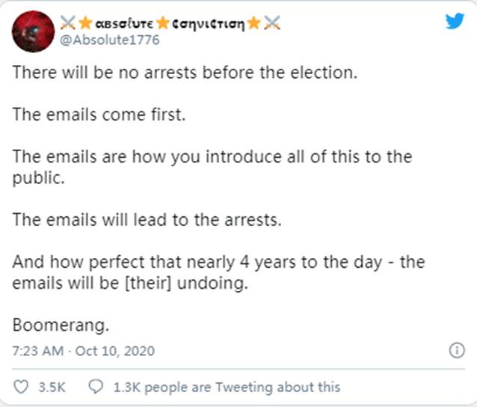477x407 pixels.
Task: Open the red profile avatar picture
Action: [33, 31]
